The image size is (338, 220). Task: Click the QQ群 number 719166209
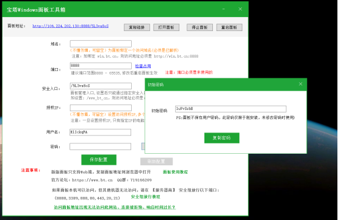pos(141,180)
